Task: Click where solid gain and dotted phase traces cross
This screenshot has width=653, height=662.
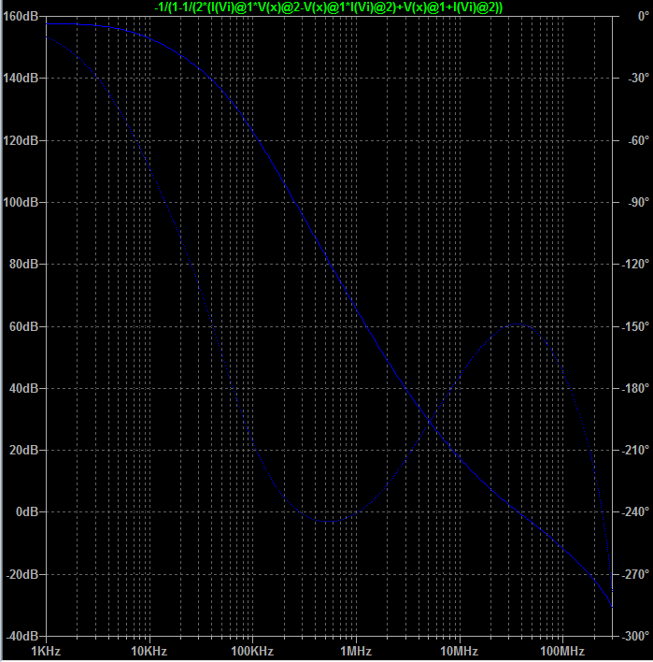Action: coord(430,421)
